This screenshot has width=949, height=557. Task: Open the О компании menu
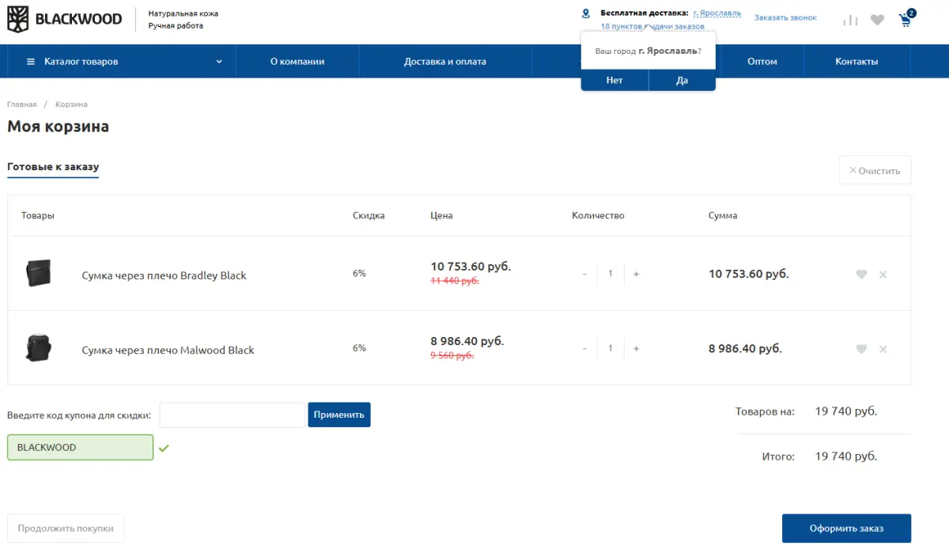tap(297, 62)
